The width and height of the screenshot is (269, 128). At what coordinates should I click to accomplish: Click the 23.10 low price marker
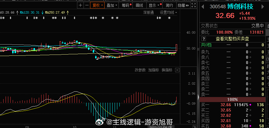click(x=105, y=57)
